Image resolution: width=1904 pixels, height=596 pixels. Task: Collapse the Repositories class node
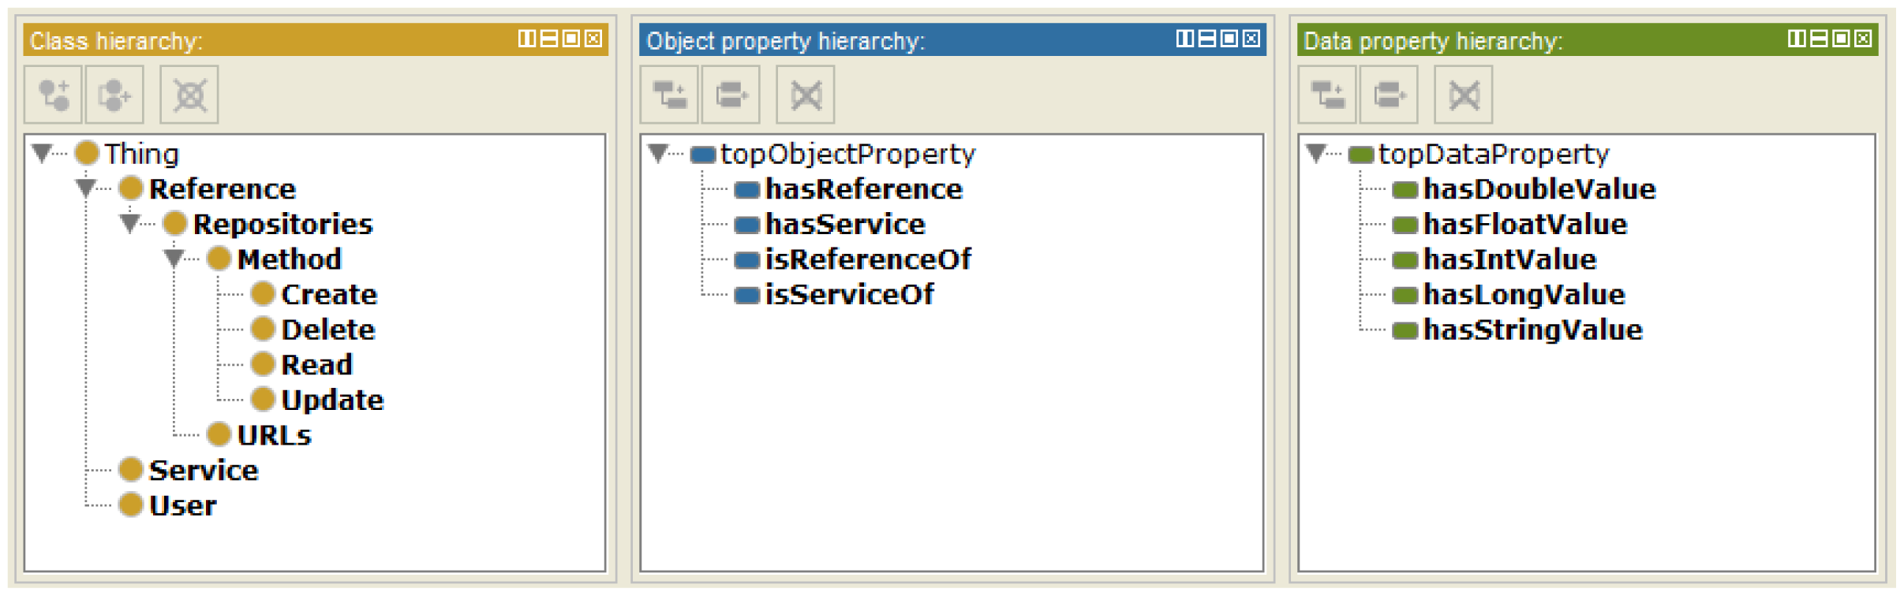pos(130,224)
